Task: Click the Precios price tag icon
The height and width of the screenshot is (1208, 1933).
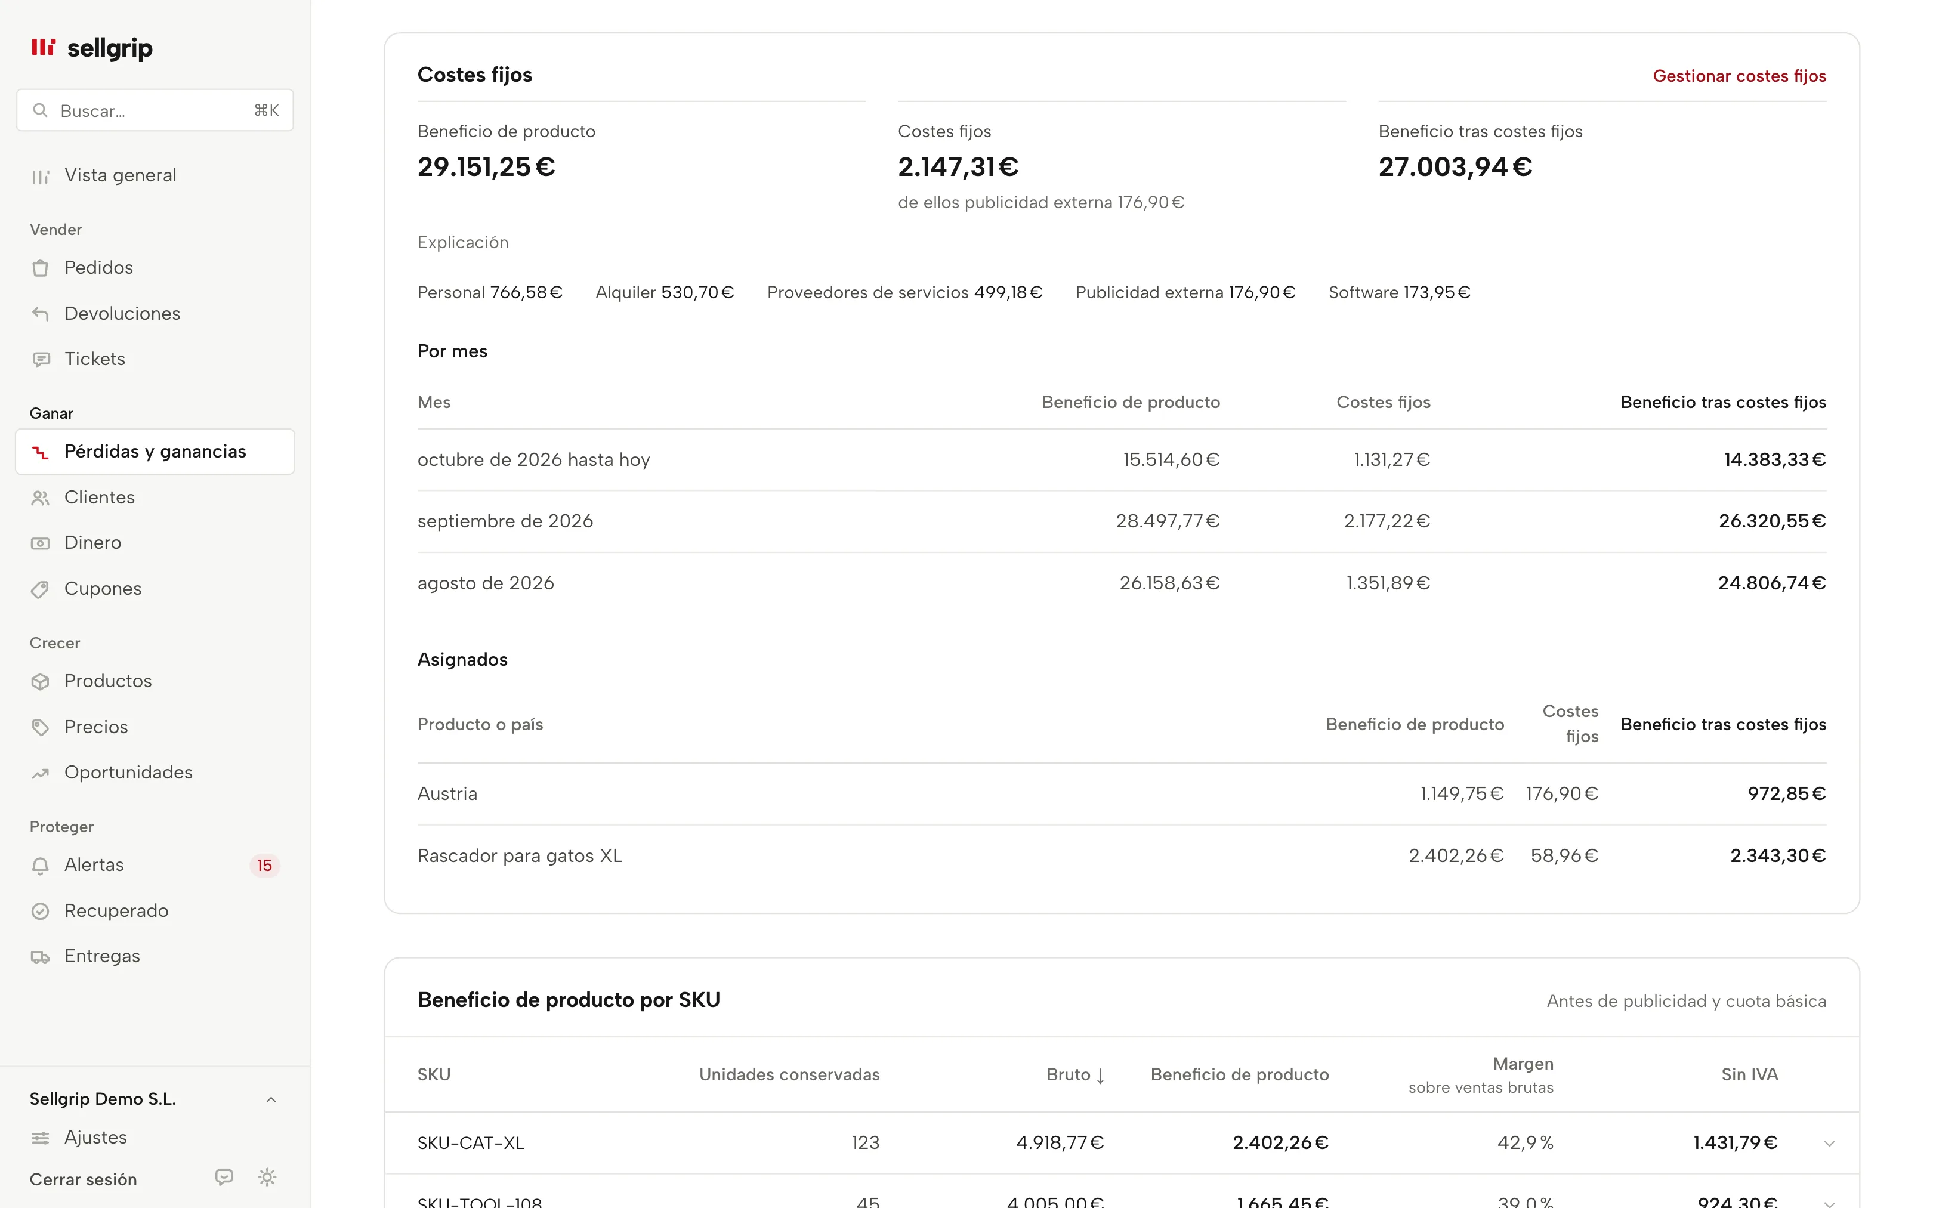Action: [x=40, y=727]
